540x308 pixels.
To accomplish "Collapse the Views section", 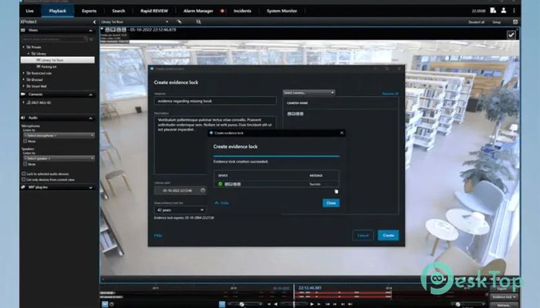I will tap(90, 31).
